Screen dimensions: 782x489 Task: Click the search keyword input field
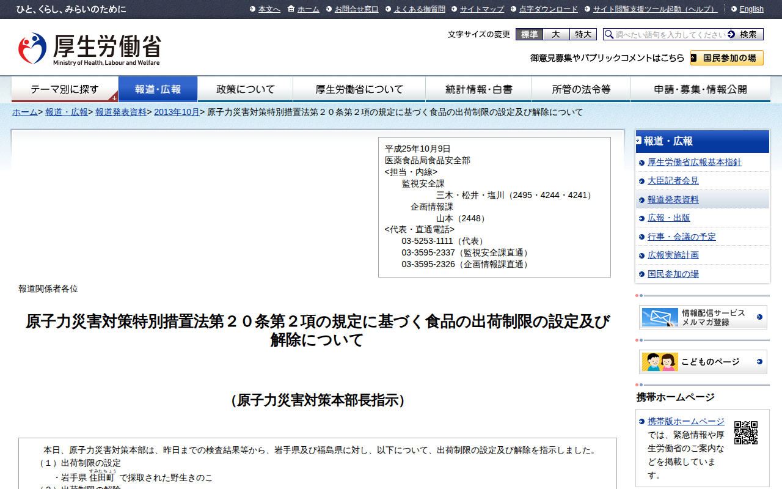pos(670,35)
